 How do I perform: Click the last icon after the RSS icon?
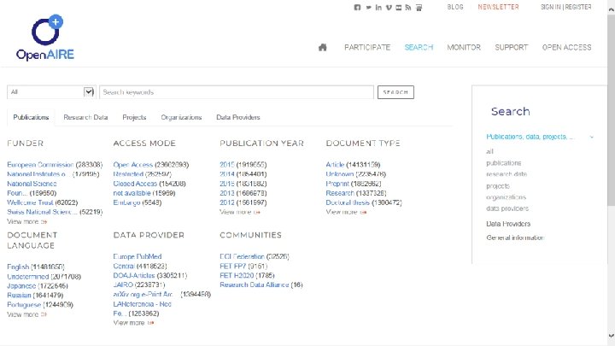click(419, 8)
